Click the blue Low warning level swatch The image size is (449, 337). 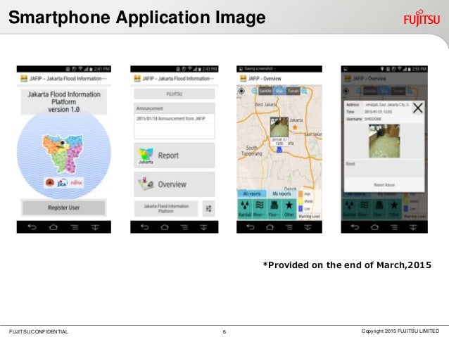301,209
